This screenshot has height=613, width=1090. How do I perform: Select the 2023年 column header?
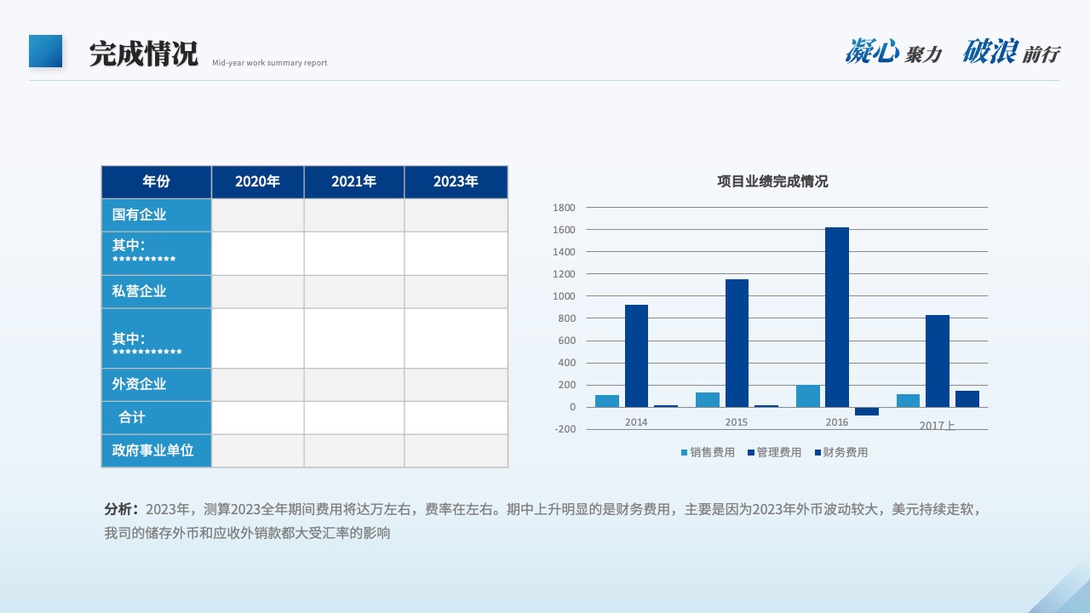(456, 181)
